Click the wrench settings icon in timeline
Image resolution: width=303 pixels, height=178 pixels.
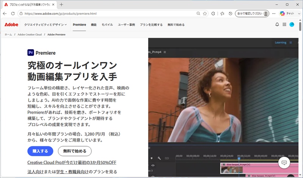click(x=159, y=158)
